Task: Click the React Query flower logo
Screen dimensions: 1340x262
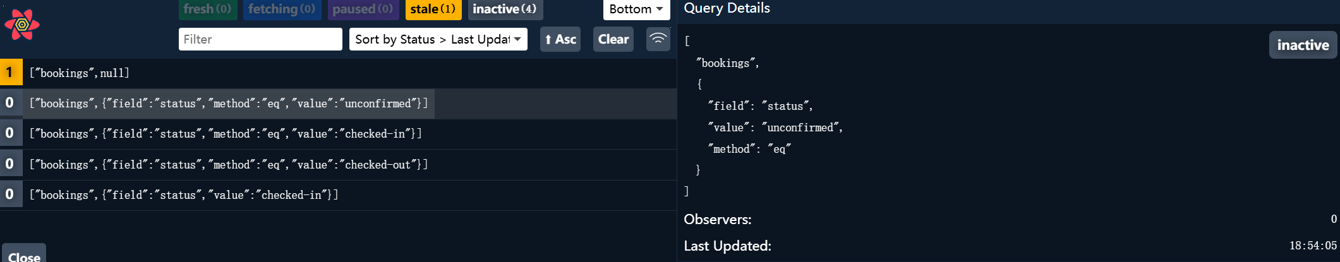Action: pos(22,25)
